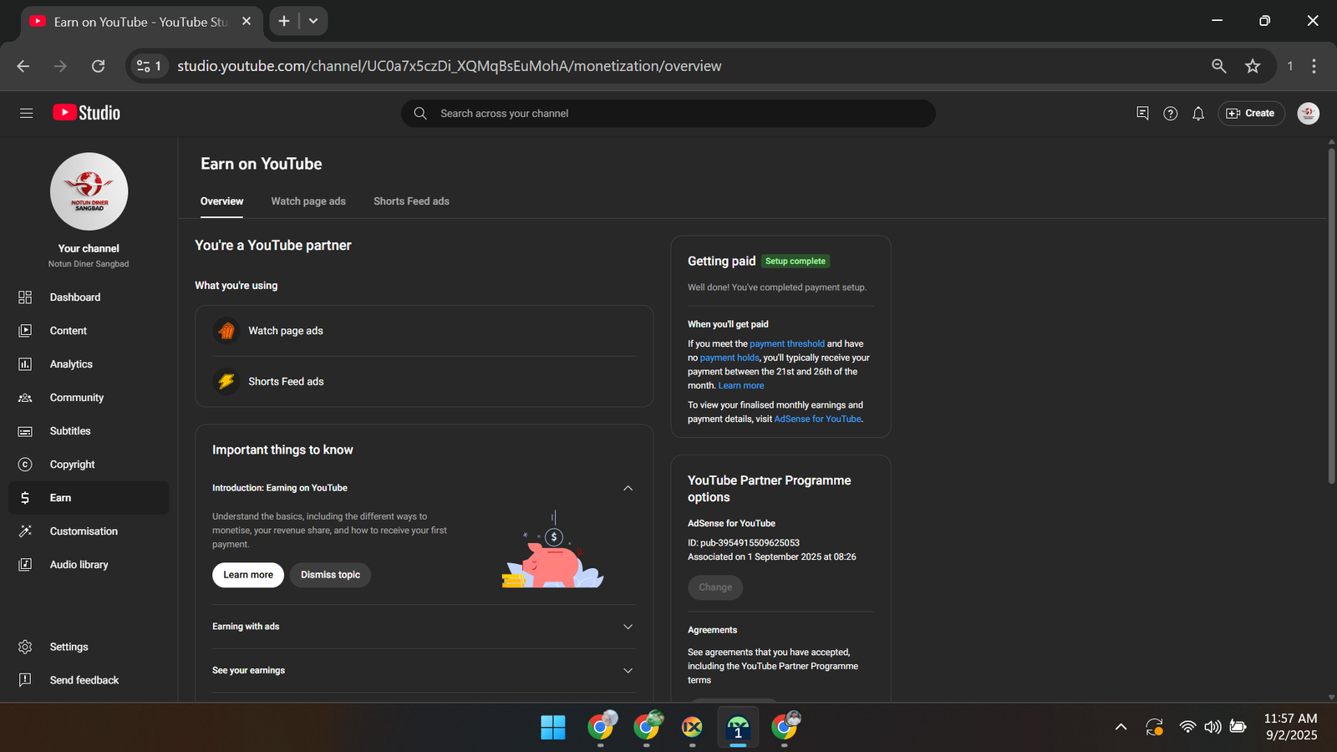Collapse the Introduction: Earning on YouTube section
Viewport: 1337px width, 752px height.
pos(628,488)
